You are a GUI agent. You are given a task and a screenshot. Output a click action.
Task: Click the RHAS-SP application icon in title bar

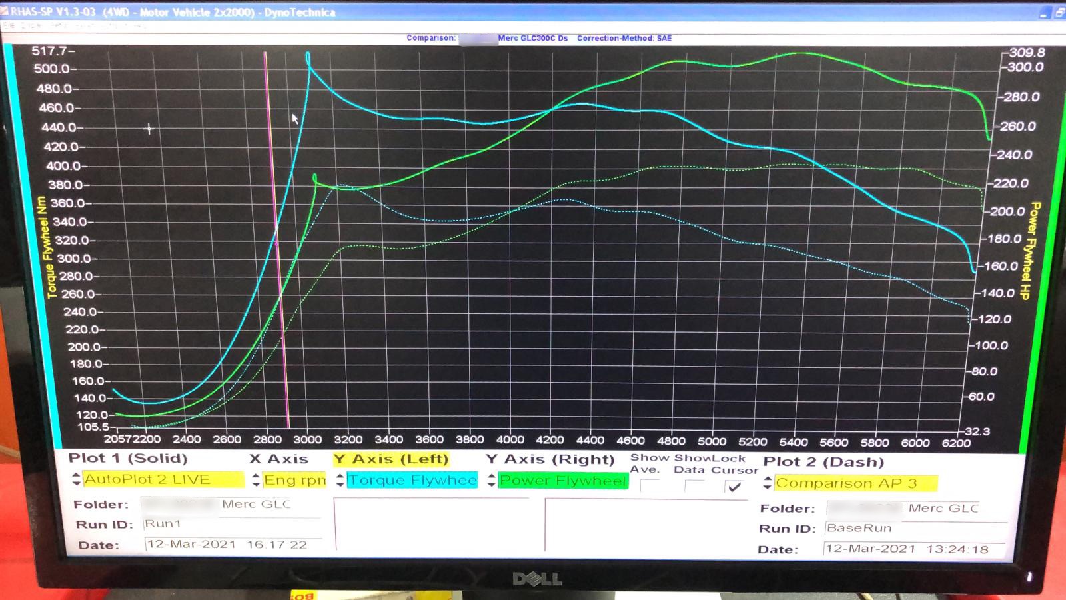pyautogui.click(x=5, y=12)
